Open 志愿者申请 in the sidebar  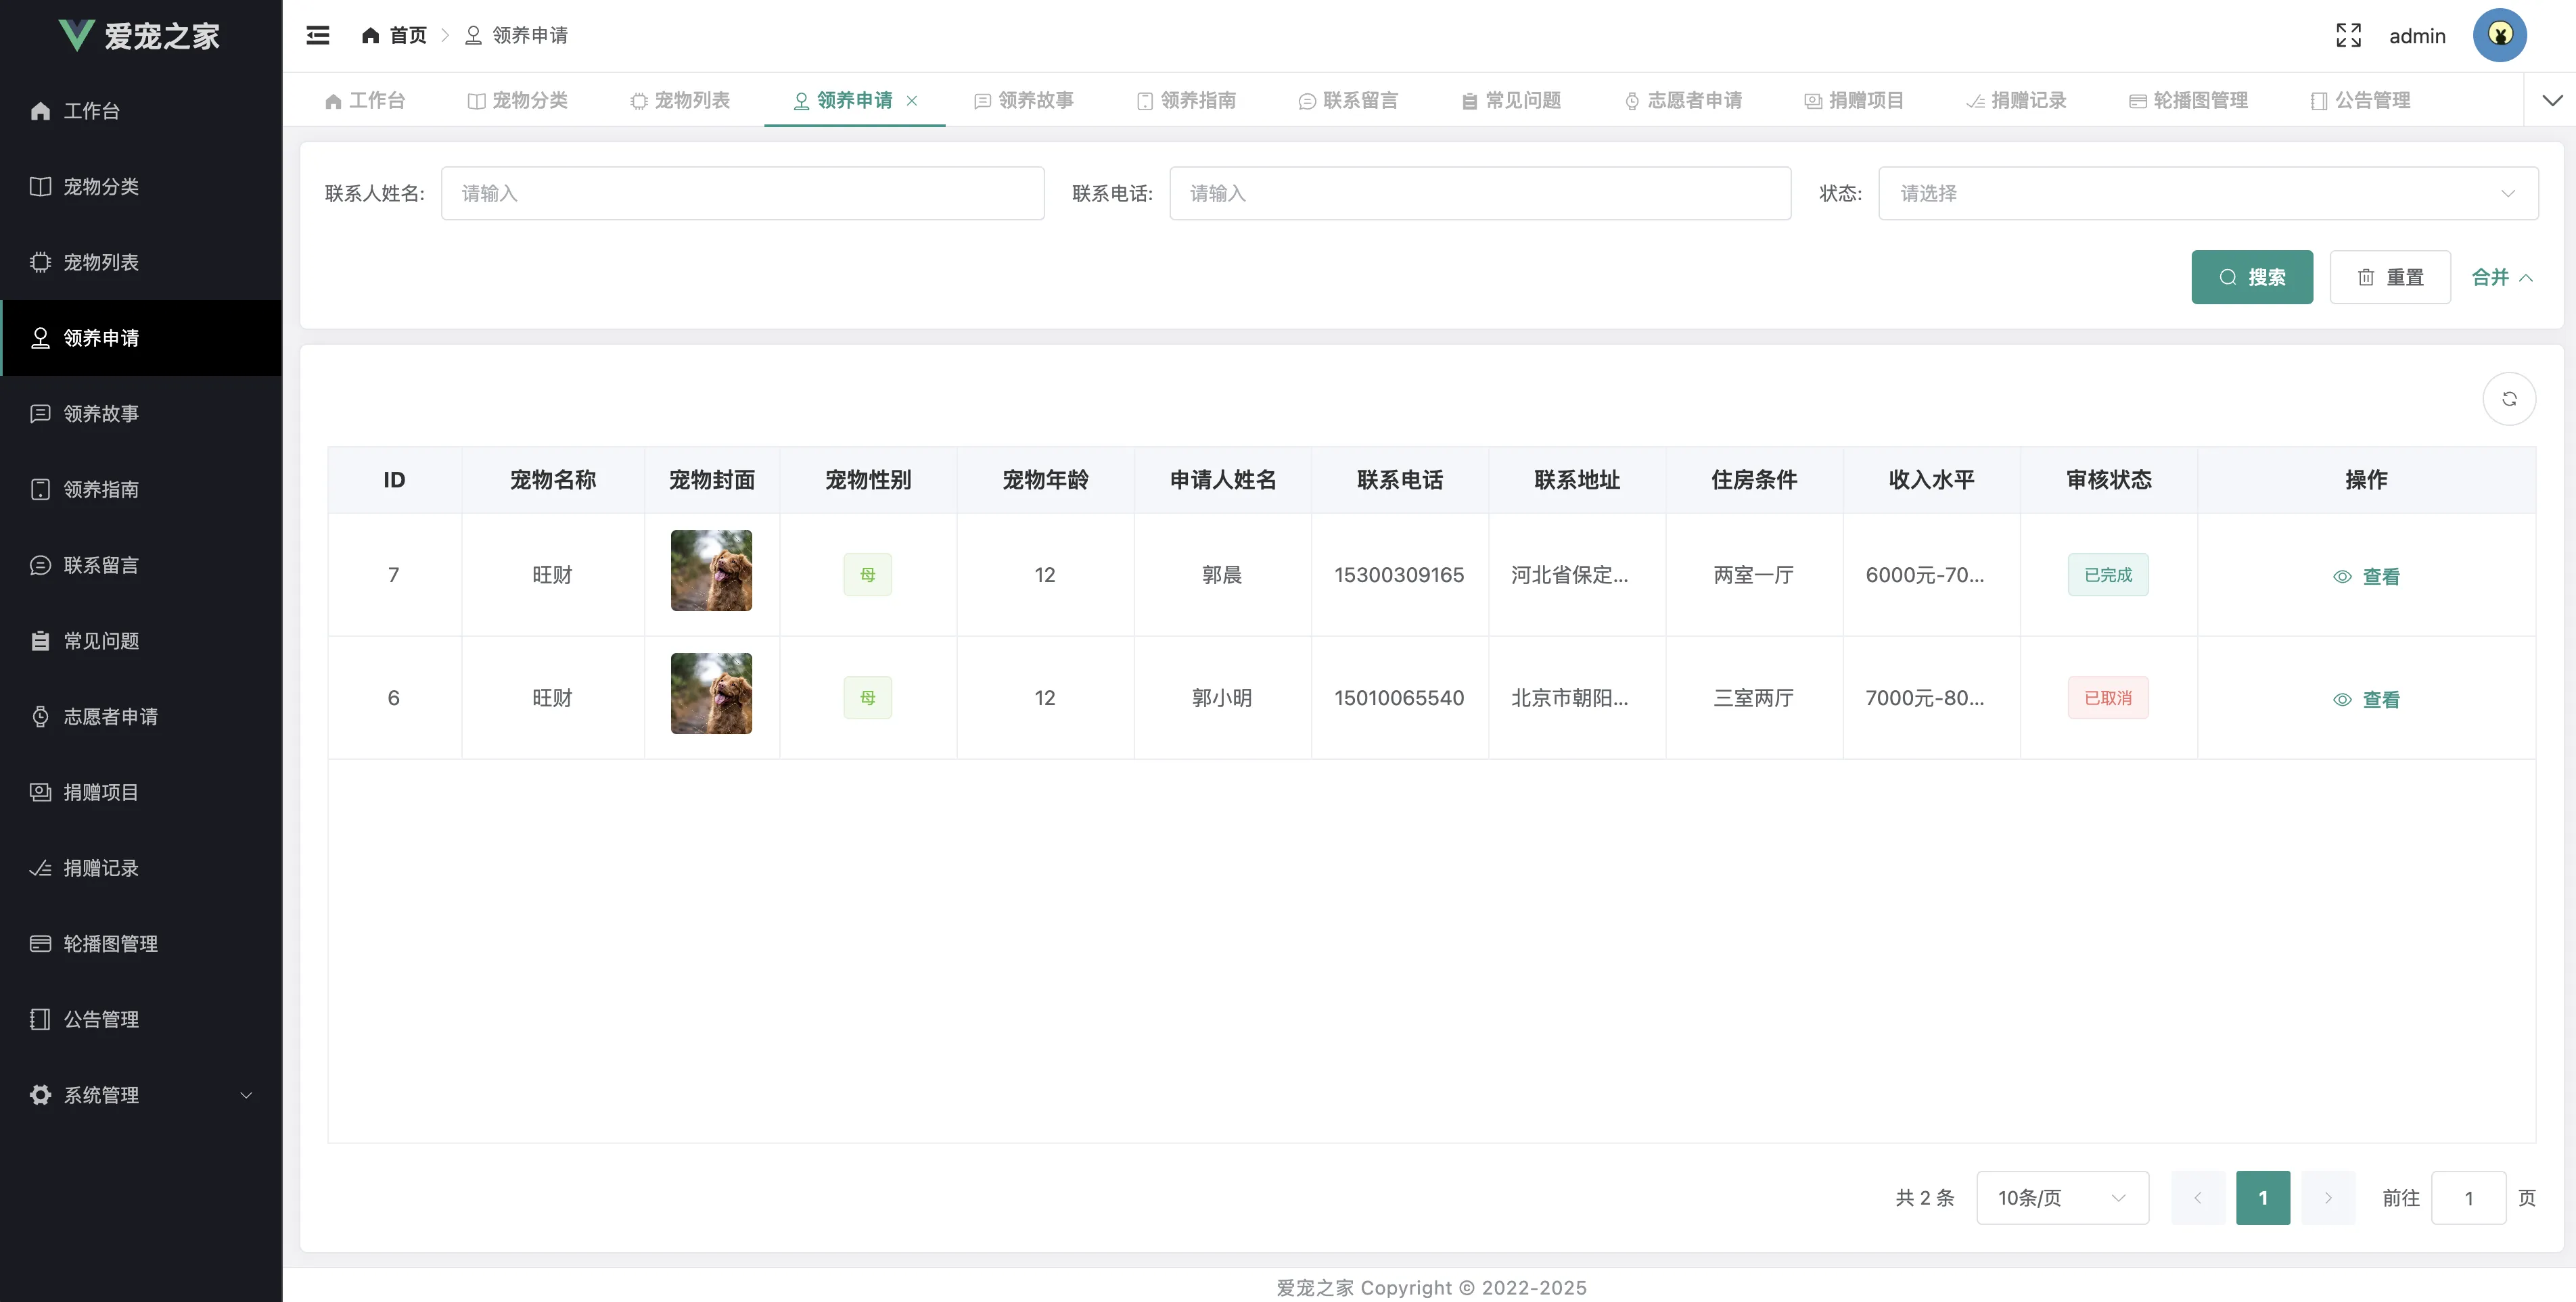tap(110, 717)
